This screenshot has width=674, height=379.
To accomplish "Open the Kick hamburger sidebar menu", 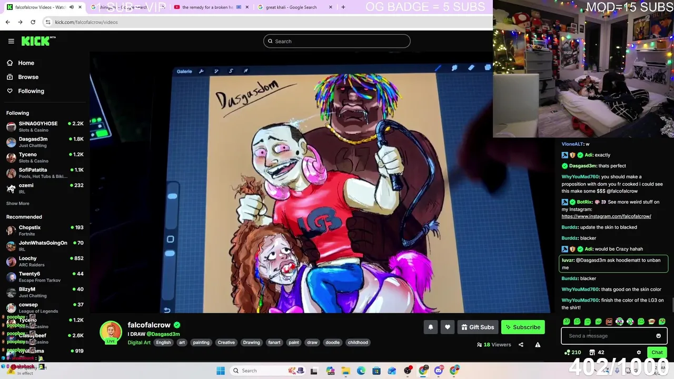I will click(x=11, y=41).
